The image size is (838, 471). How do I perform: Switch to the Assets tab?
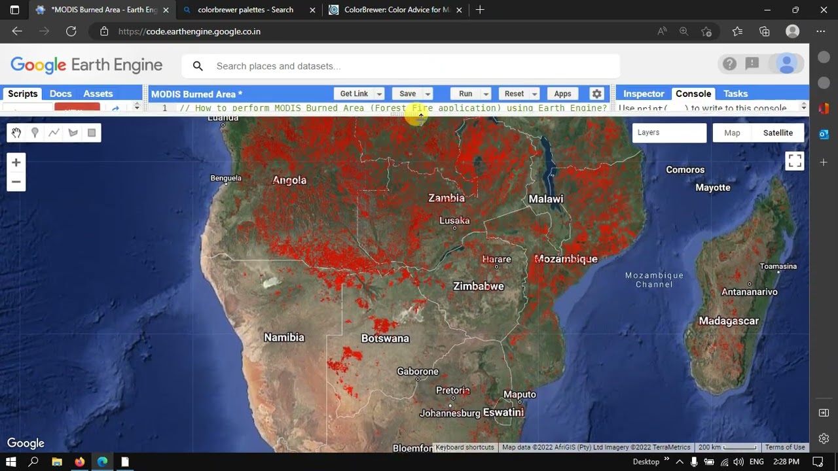(98, 94)
